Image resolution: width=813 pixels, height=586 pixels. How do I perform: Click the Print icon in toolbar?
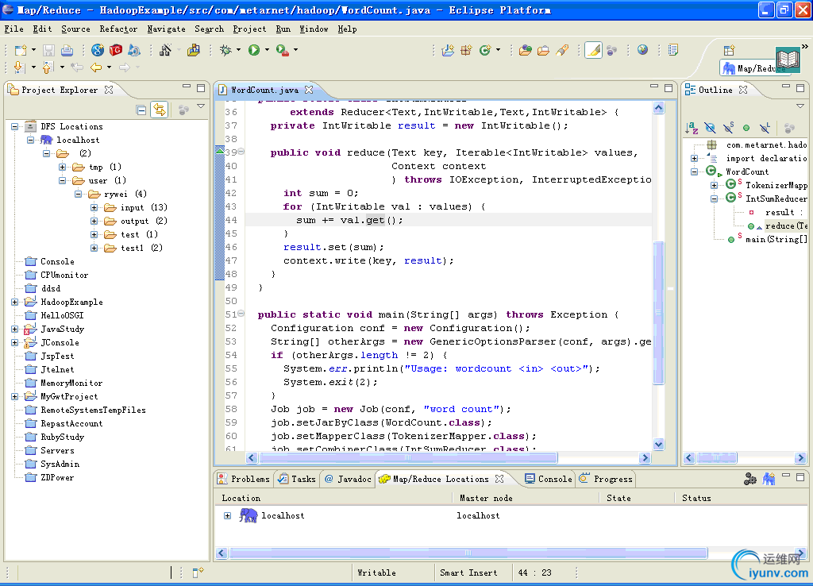tap(67, 50)
